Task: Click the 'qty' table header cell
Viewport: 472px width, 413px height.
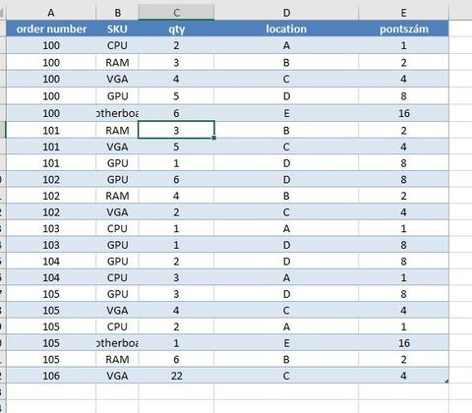Action: pyautogui.click(x=176, y=29)
